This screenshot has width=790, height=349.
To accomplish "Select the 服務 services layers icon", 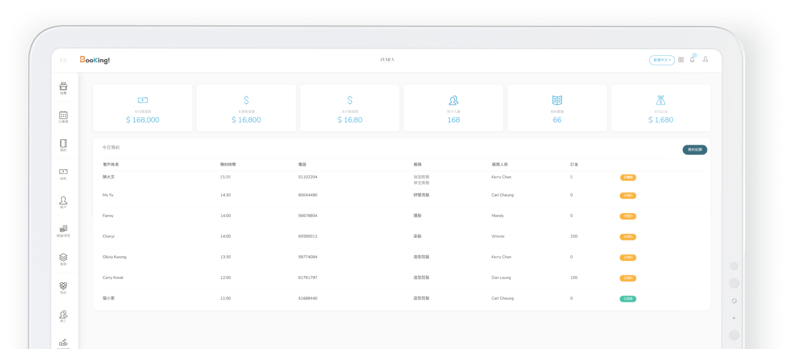I will click(x=63, y=259).
